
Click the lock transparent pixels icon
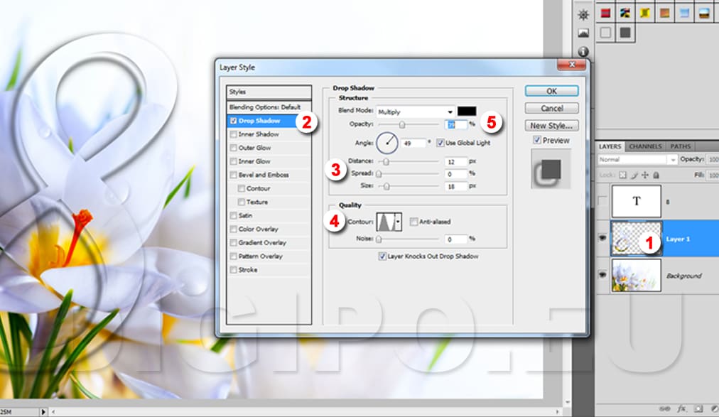click(x=623, y=175)
